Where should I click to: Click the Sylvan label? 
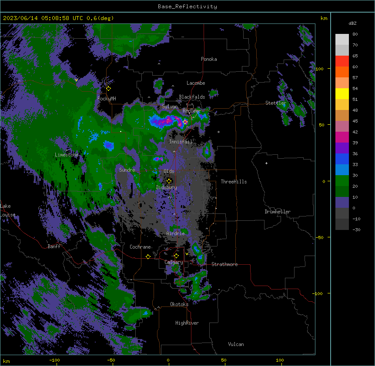[x=170, y=106]
